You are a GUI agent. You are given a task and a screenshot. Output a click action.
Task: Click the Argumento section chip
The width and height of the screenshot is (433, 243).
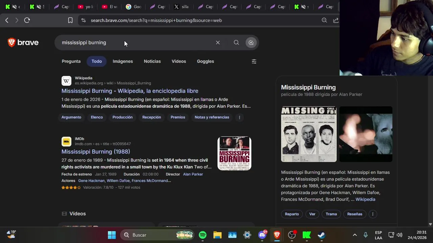(x=71, y=117)
